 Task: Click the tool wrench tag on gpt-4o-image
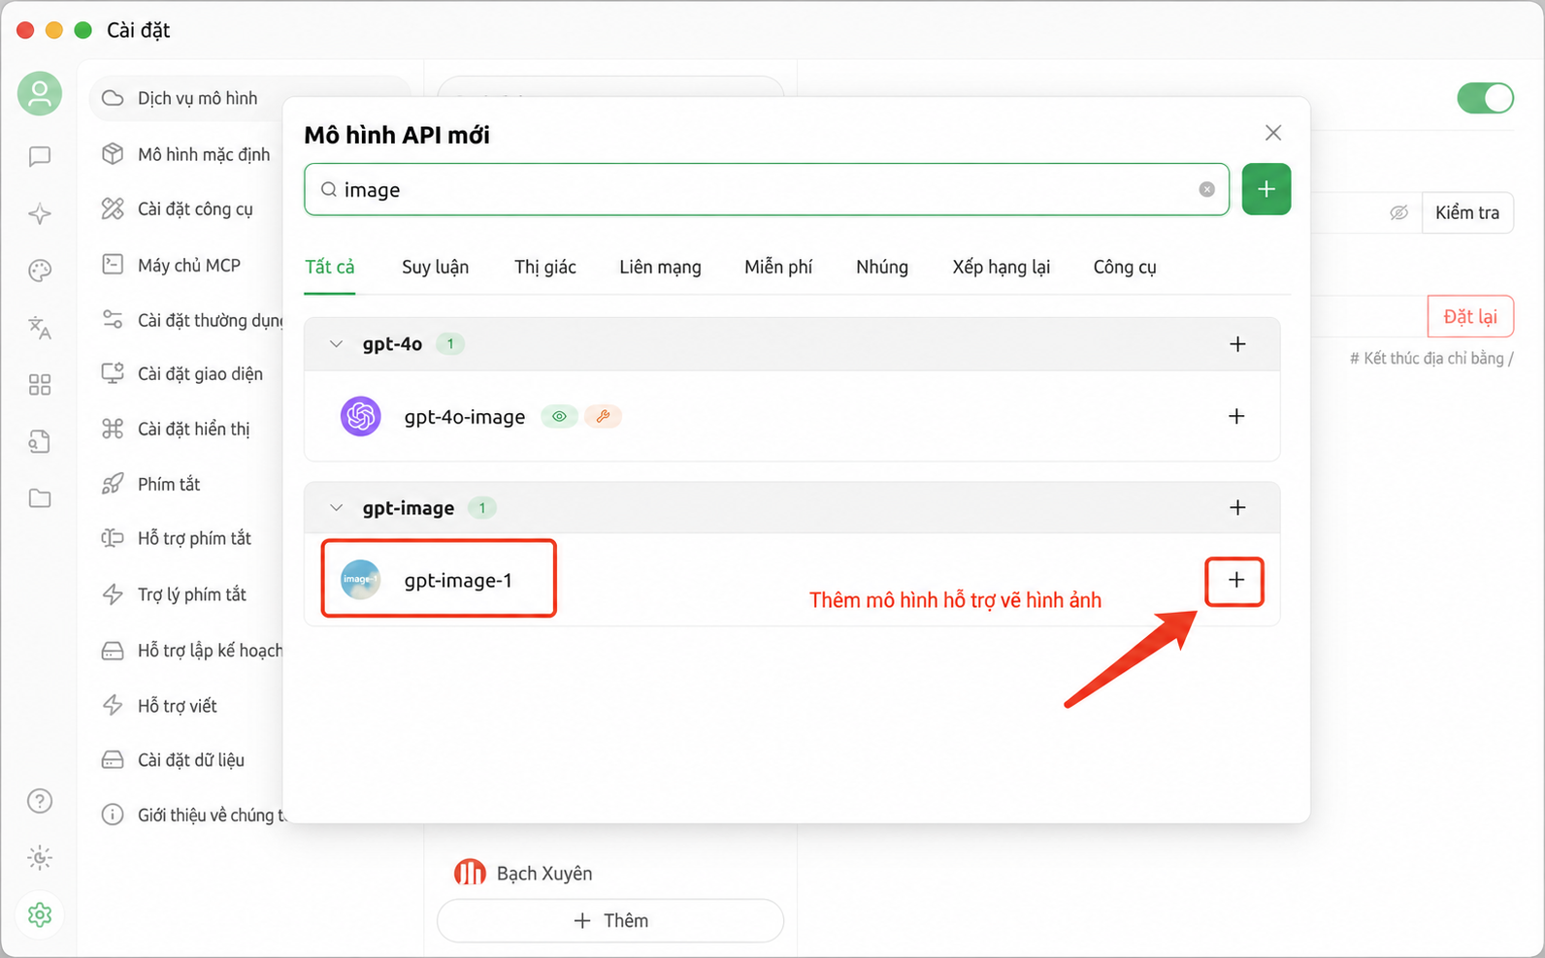click(603, 416)
